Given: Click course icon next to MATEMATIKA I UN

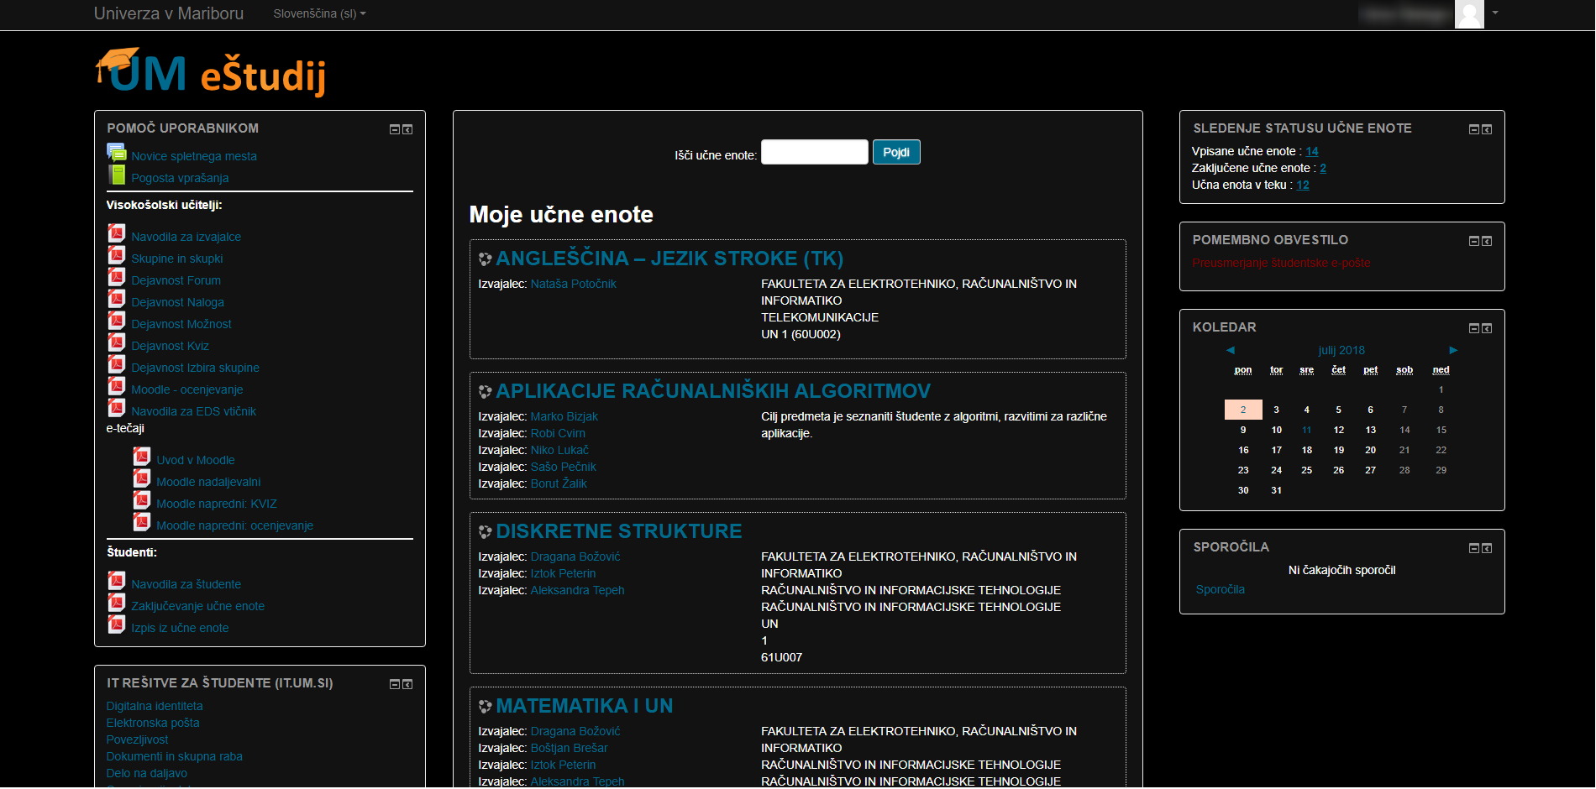Looking at the screenshot, I should coord(485,707).
